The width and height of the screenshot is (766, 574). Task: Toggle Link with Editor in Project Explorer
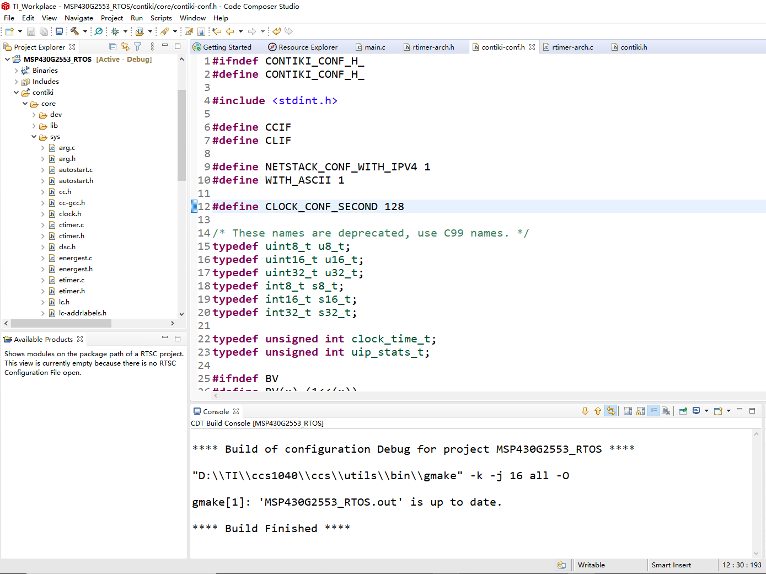(x=125, y=47)
